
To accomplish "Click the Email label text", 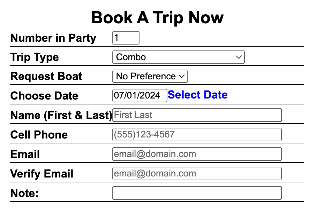I will (25, 154).
